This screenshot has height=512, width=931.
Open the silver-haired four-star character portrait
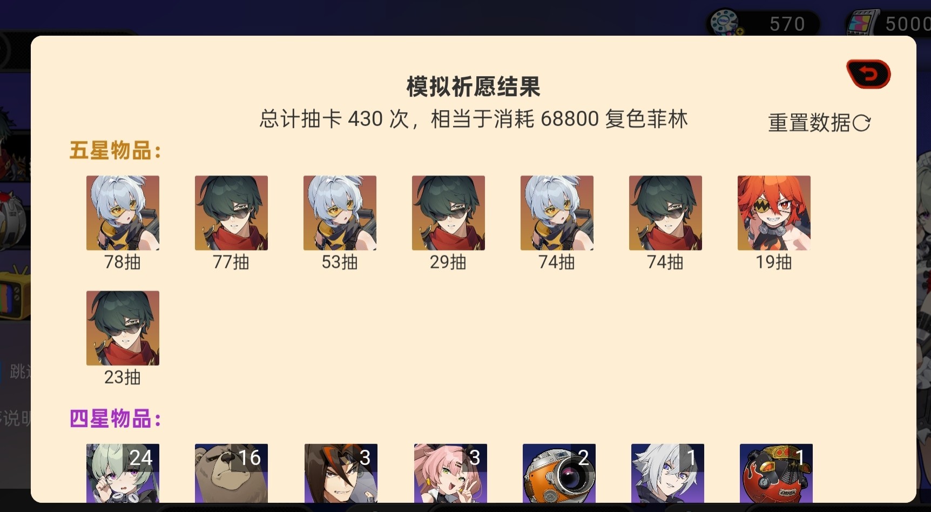pyautogui.click(x=667, y=473)
